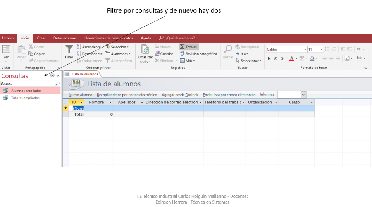Click the Nuevo alumno link

[80, 95]
